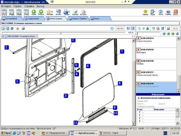Go to next part with green arrow
Image resolution: width=181 pixels, height=136 pixels.
pos(173,34)
